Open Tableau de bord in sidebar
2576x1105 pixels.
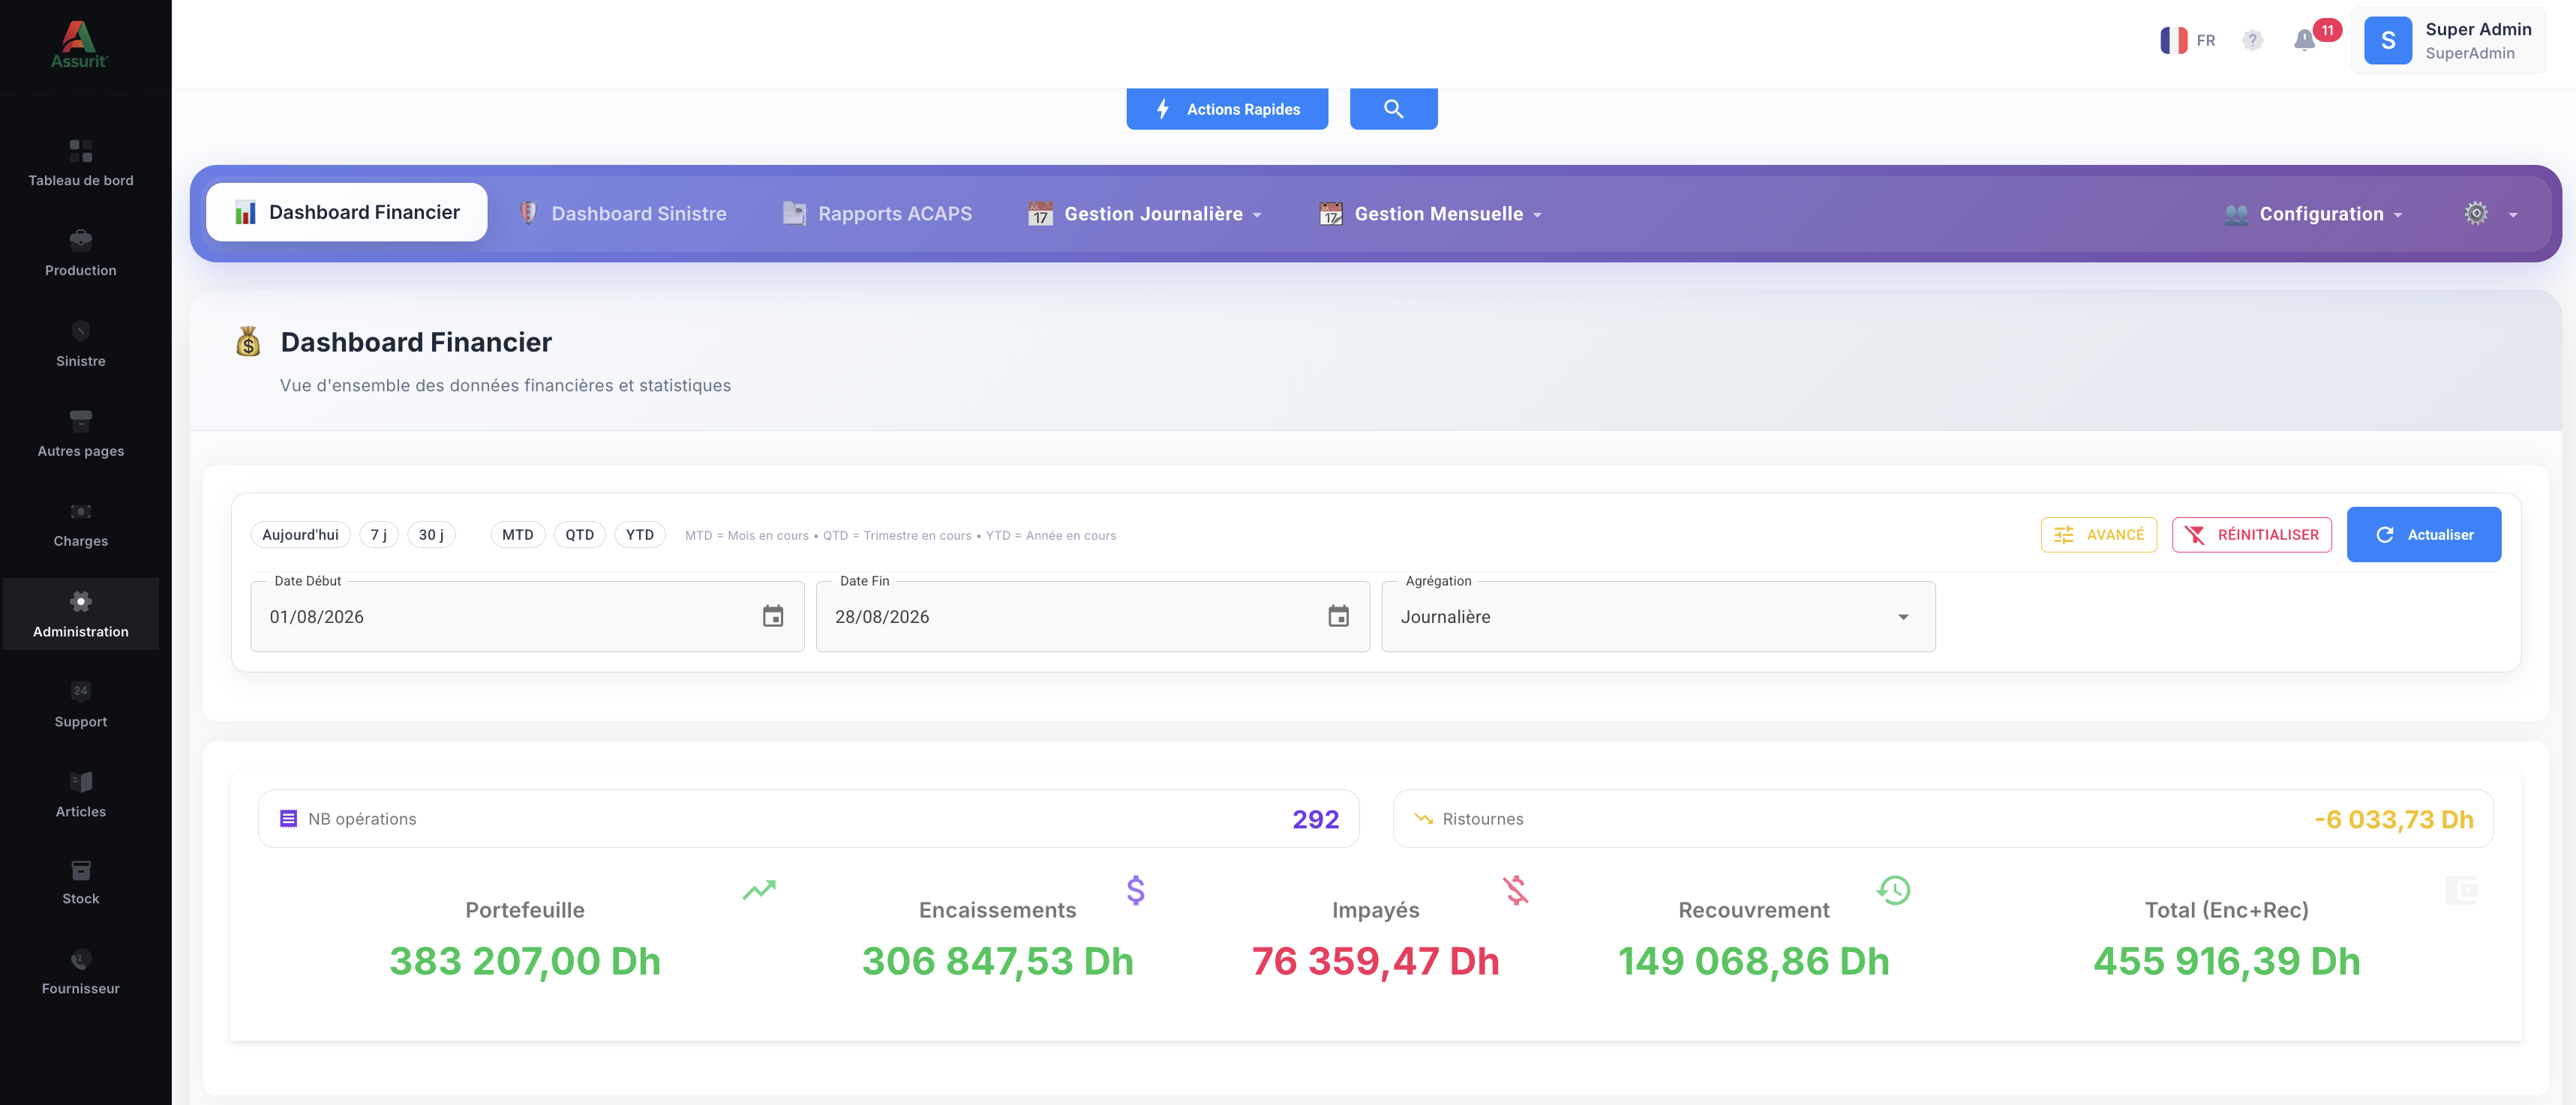pos(80,164)
